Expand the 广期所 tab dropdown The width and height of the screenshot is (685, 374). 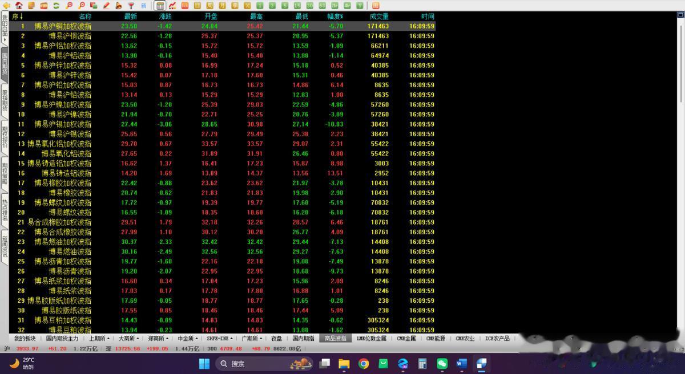(x=261, y=338)
